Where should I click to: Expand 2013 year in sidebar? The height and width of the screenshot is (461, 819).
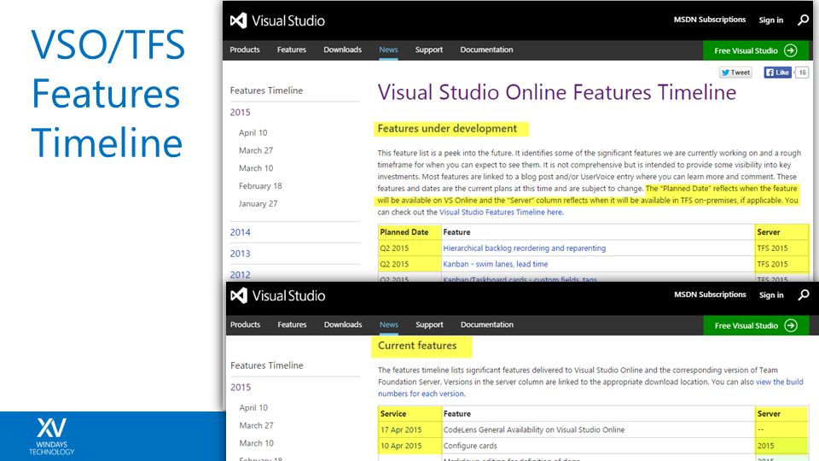pyautogui.click(x=241, y=254)
